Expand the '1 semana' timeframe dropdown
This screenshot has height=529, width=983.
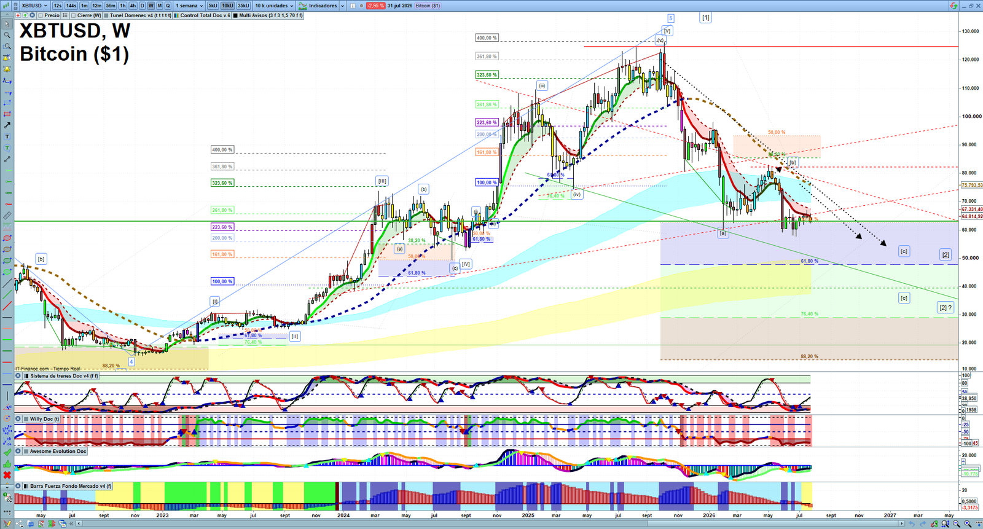pyautogui.click(x=189, y=6)
